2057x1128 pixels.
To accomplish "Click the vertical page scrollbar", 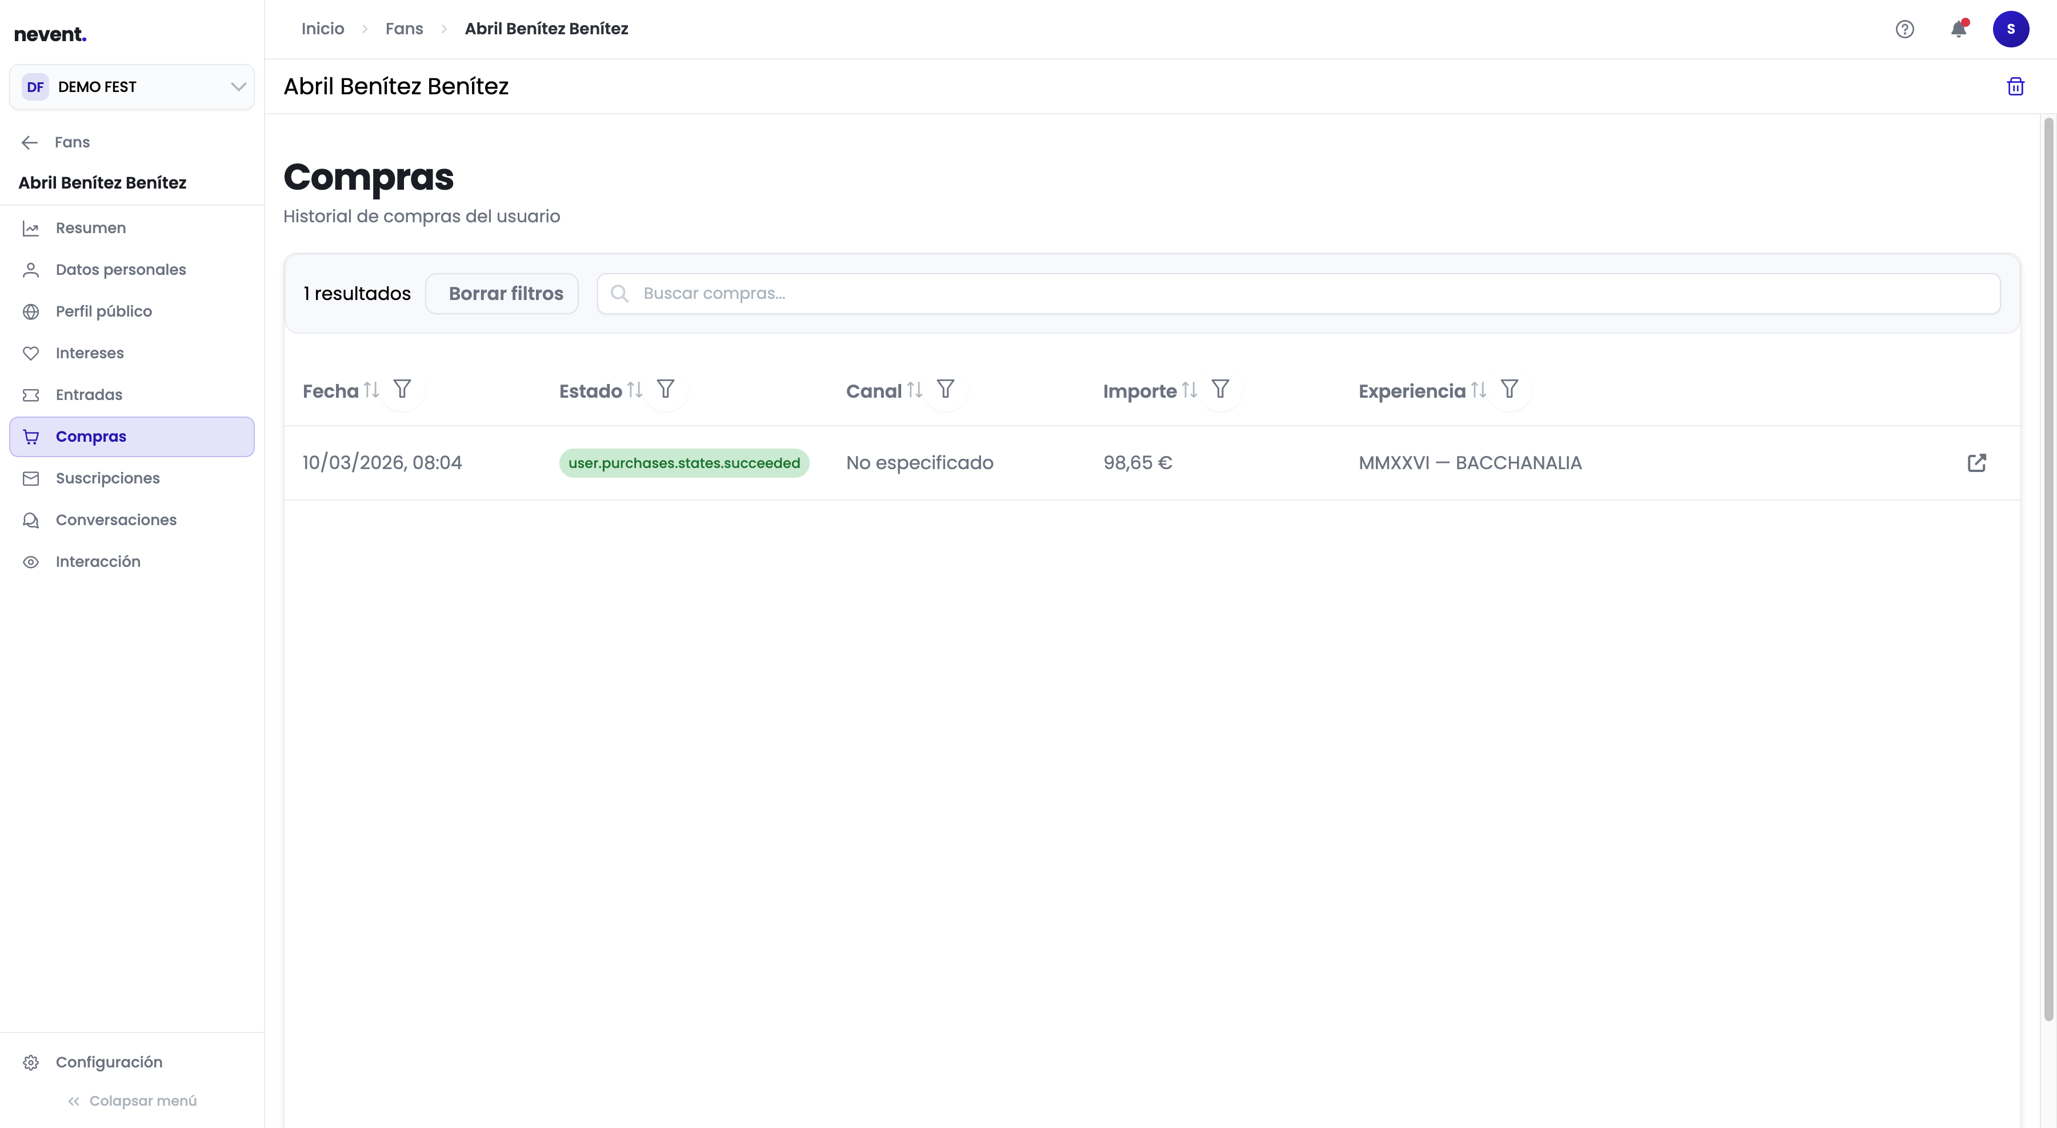I will pos(2048,569).
